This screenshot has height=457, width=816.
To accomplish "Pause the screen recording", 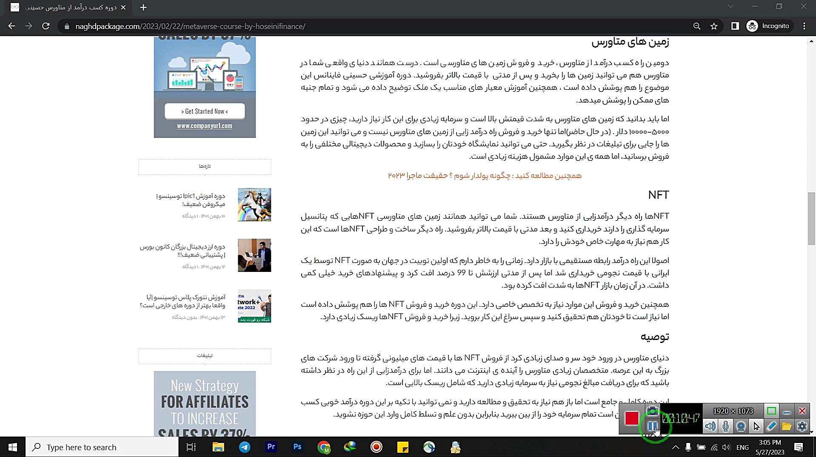I will (652, 426).
